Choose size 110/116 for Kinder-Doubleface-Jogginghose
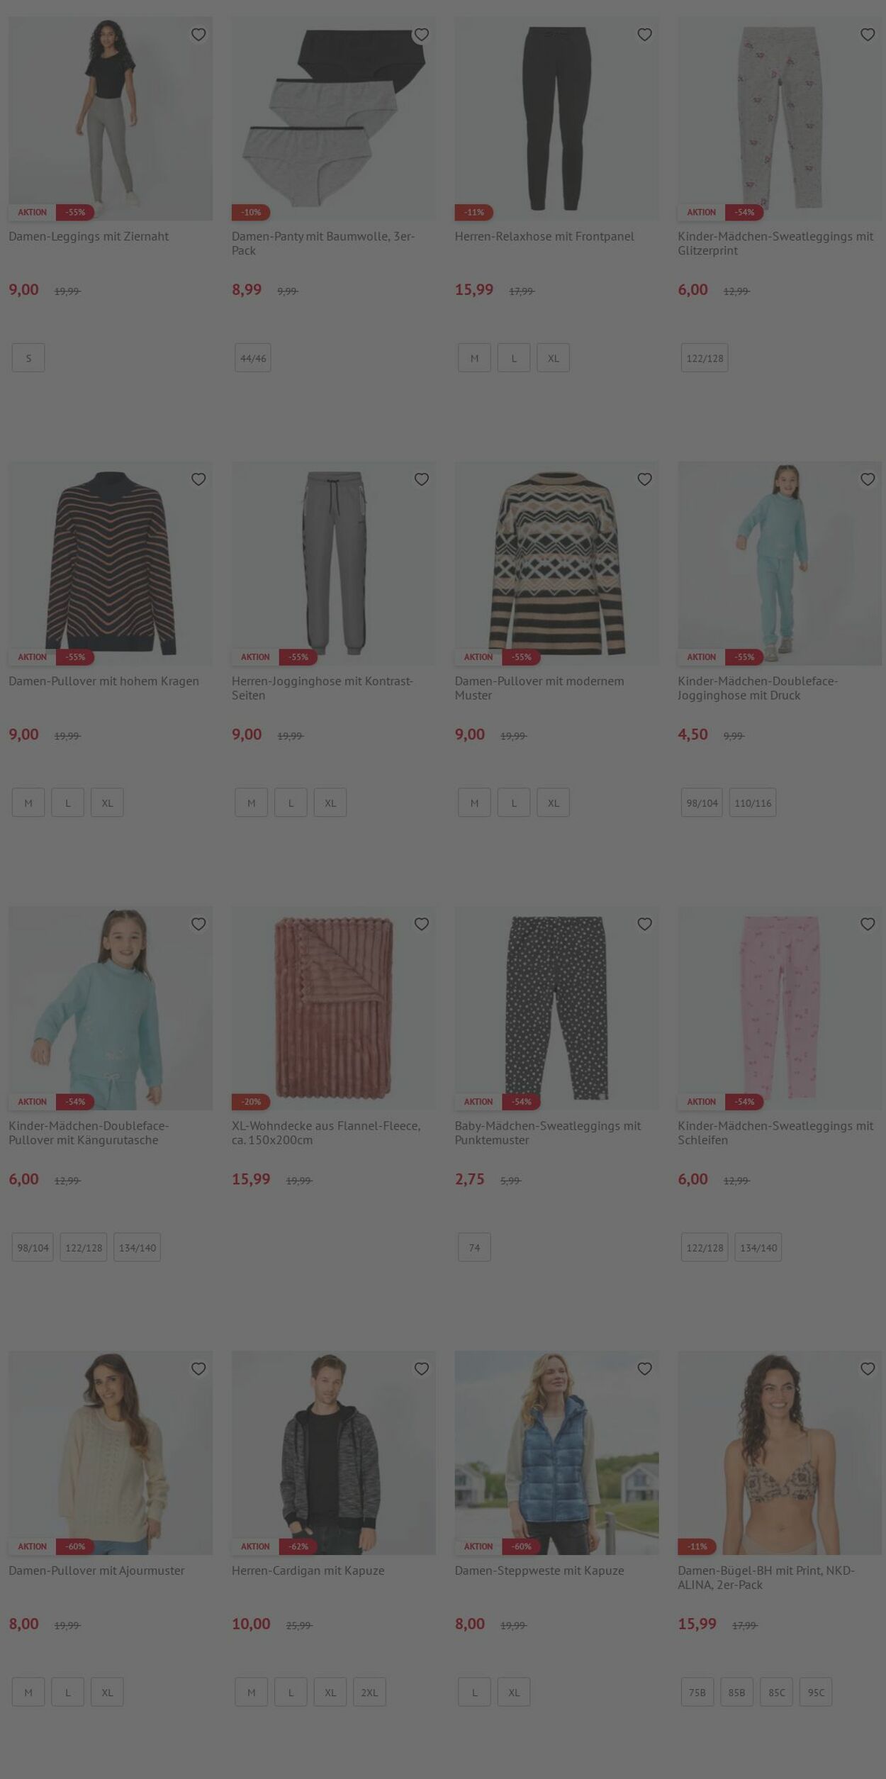This screenshot has height=1779, width=886. (753, 803)
